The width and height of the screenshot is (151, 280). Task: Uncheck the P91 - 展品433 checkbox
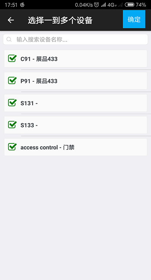12,81
